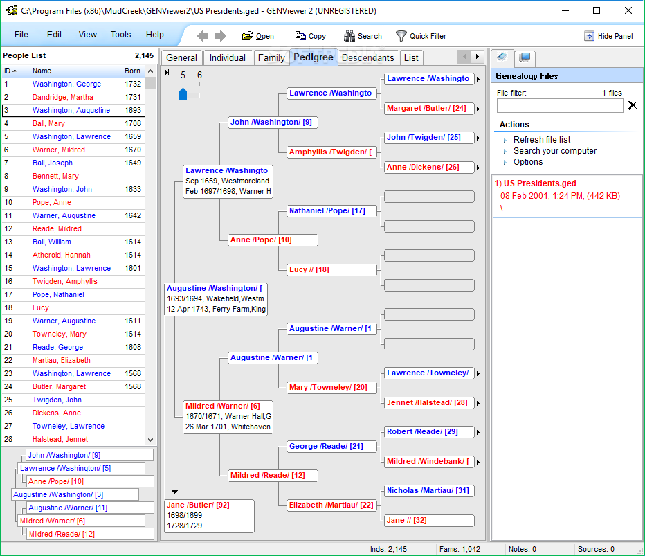645x556 pixels.
Task: Open a file with Open button
Action: tap(258, 36)
